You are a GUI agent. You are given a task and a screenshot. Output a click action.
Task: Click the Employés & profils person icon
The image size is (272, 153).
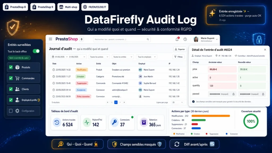(x=17, y=100)
